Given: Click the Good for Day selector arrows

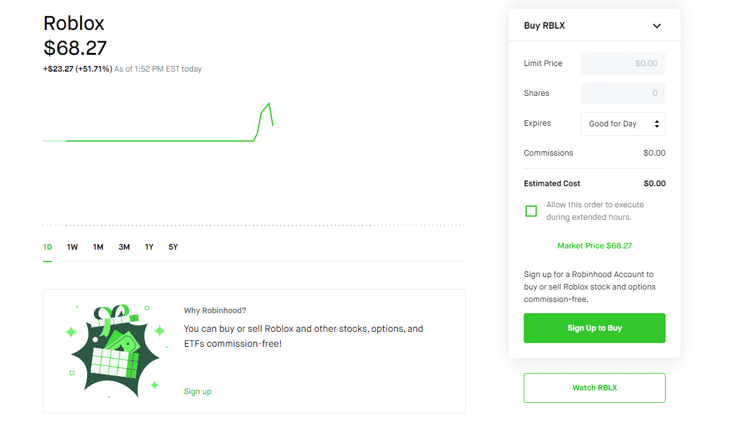Looking at the screenshot, I should (x=656, y=124).
